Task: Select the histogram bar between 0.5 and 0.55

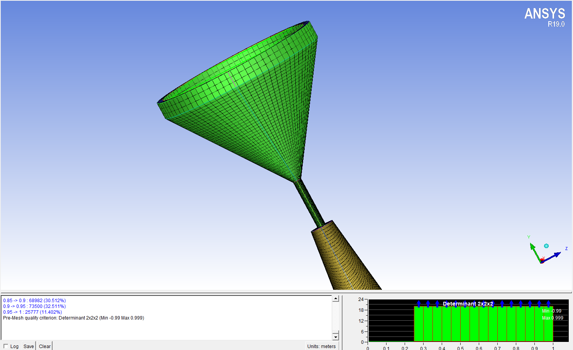Action: 465,324
